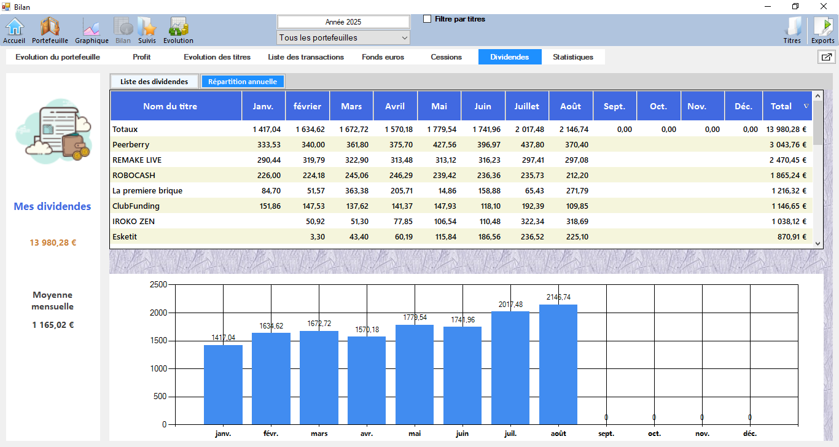Open the Exports icon

823,29
